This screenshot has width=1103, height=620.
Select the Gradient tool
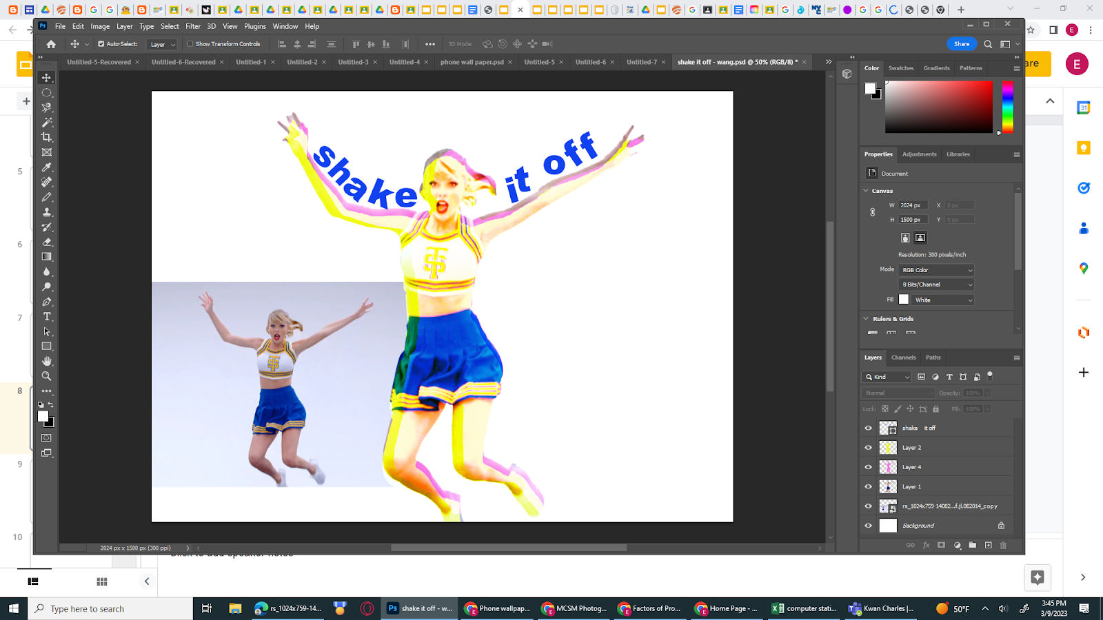pyautogui.click(x=47, y=257)
